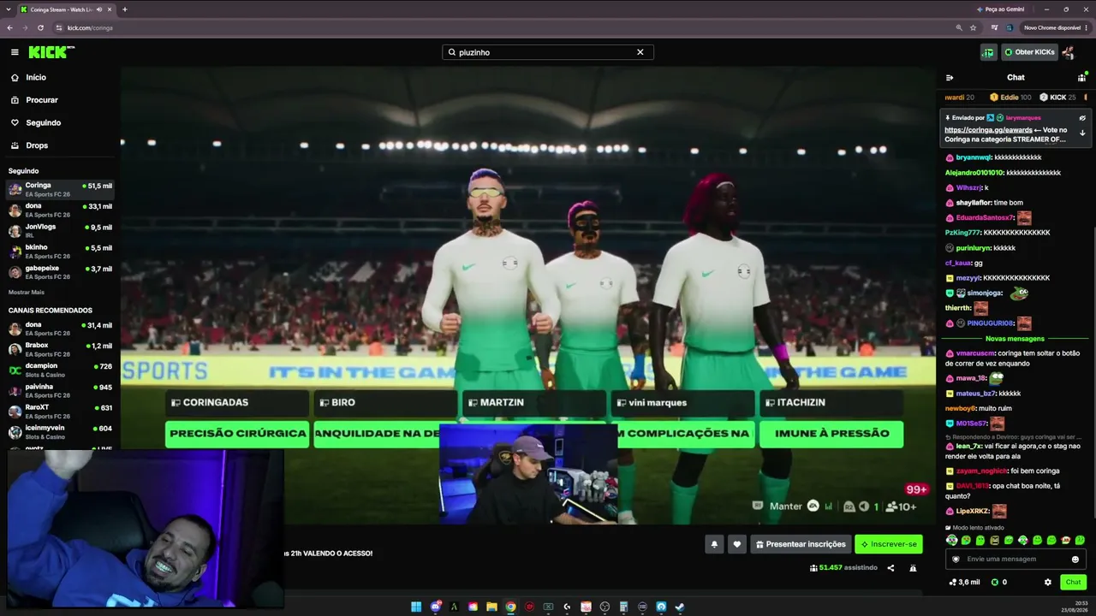Send message with green Chat button
The height and width of the screenshot is (616, 1096).
click(1074, 583)
